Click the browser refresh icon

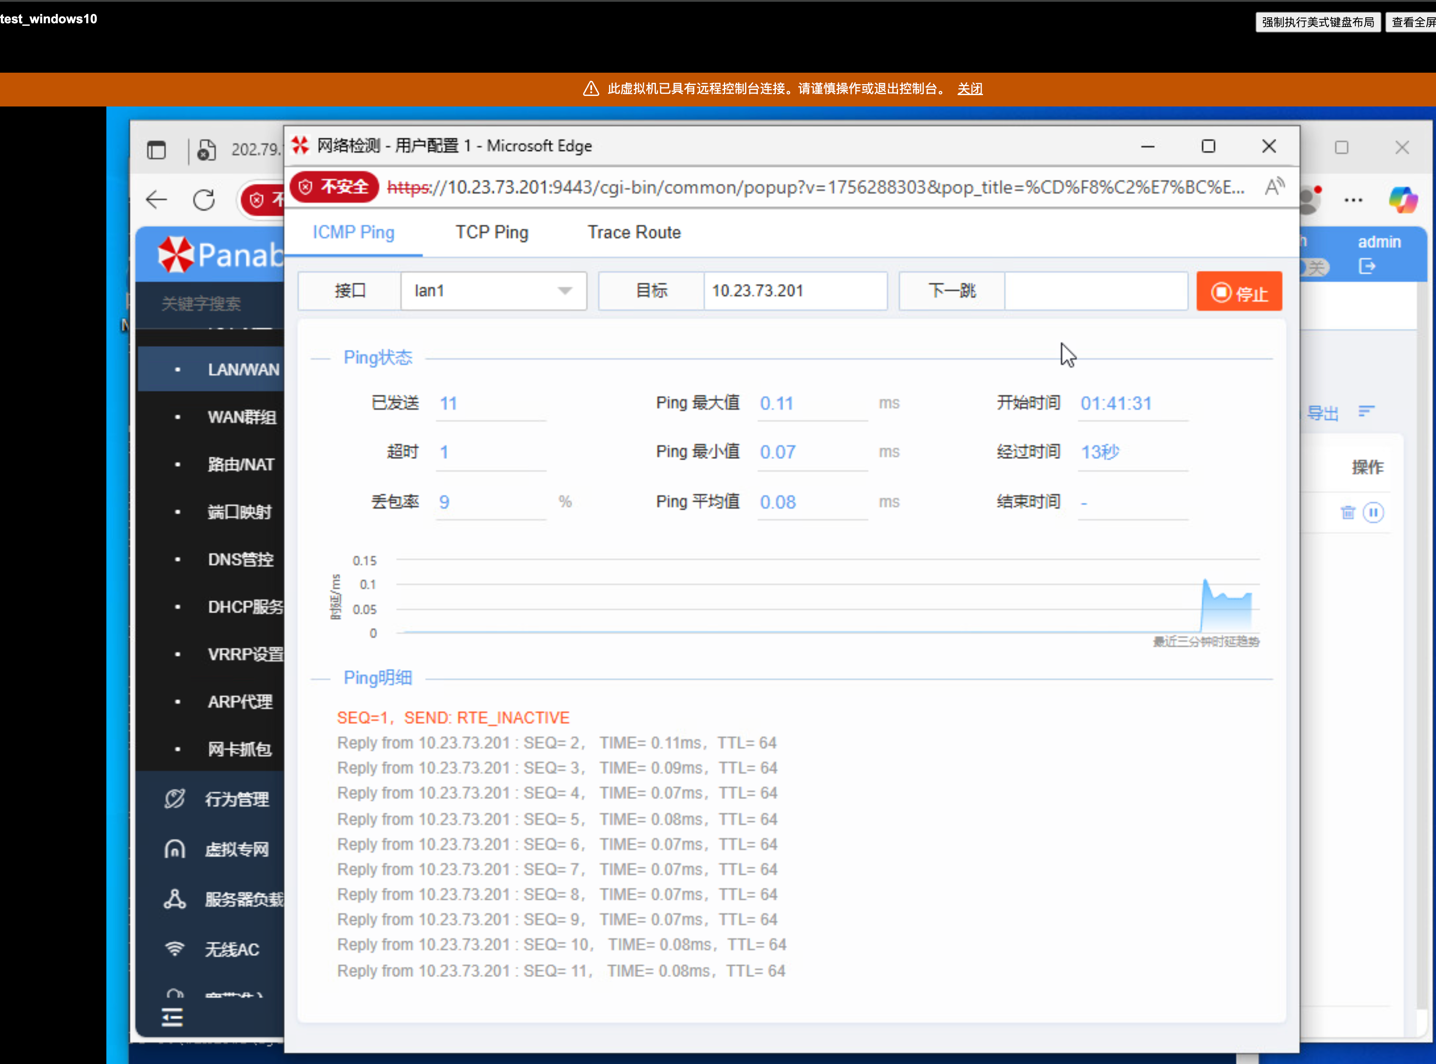[x=204, y=200]
